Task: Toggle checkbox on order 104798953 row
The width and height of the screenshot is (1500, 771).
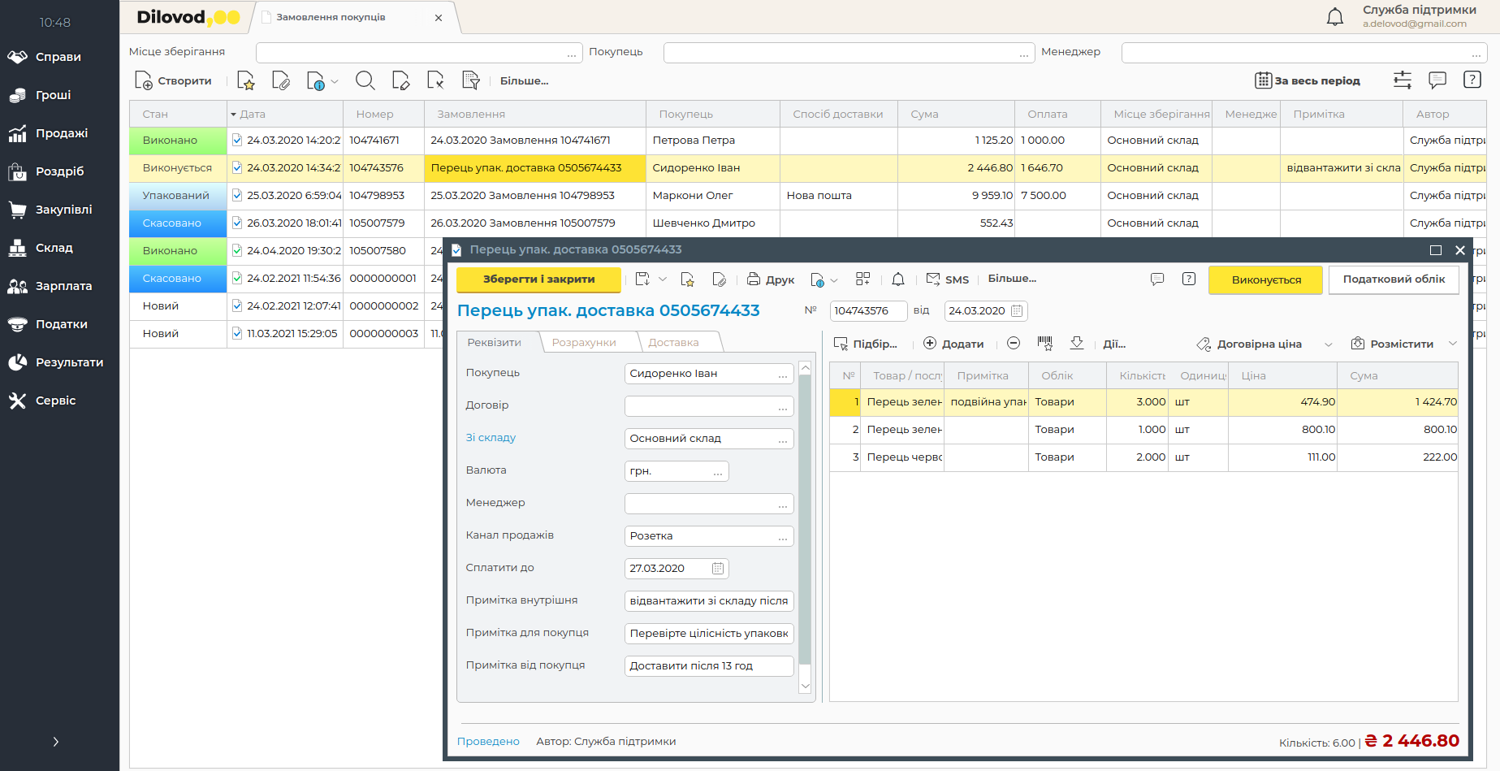Action: click(x=237, y=195)
